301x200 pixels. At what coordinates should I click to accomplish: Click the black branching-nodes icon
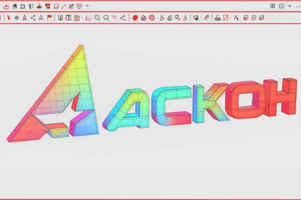coord(33,18)
